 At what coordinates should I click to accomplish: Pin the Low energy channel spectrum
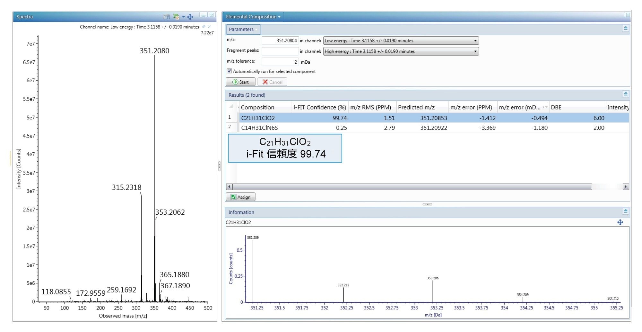tap(204, 27)
